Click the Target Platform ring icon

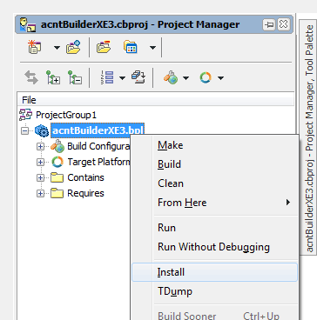pos(206,77)
